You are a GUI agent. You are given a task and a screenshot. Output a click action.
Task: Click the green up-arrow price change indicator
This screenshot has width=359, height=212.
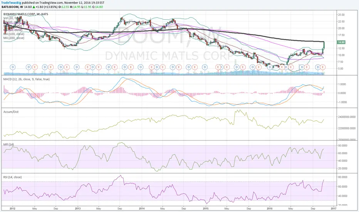(34, 7)
